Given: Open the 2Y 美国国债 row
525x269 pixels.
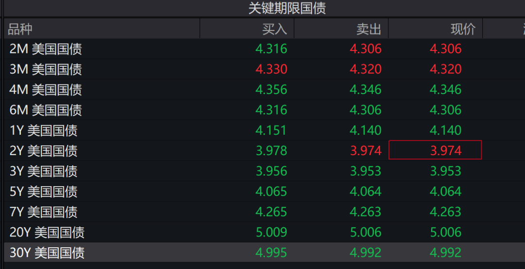Looking at the screenshot, I should pyautogui.click(x=43, y=151).
